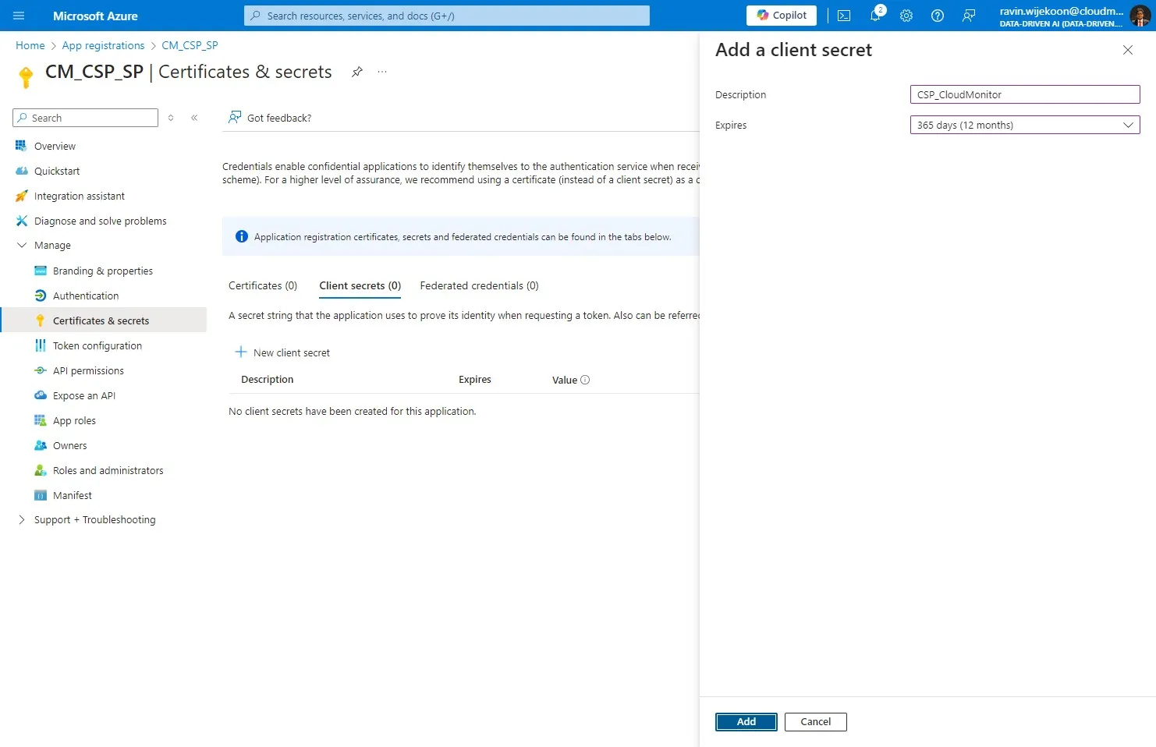Click the Overview grid icon
The width and height of the screenshot is (1156, 747).
(x=21, y=146)
